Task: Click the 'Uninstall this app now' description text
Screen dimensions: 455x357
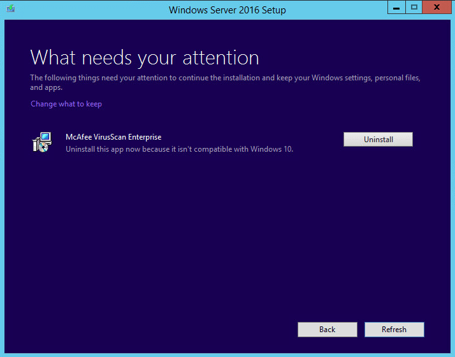Action: 179,149
